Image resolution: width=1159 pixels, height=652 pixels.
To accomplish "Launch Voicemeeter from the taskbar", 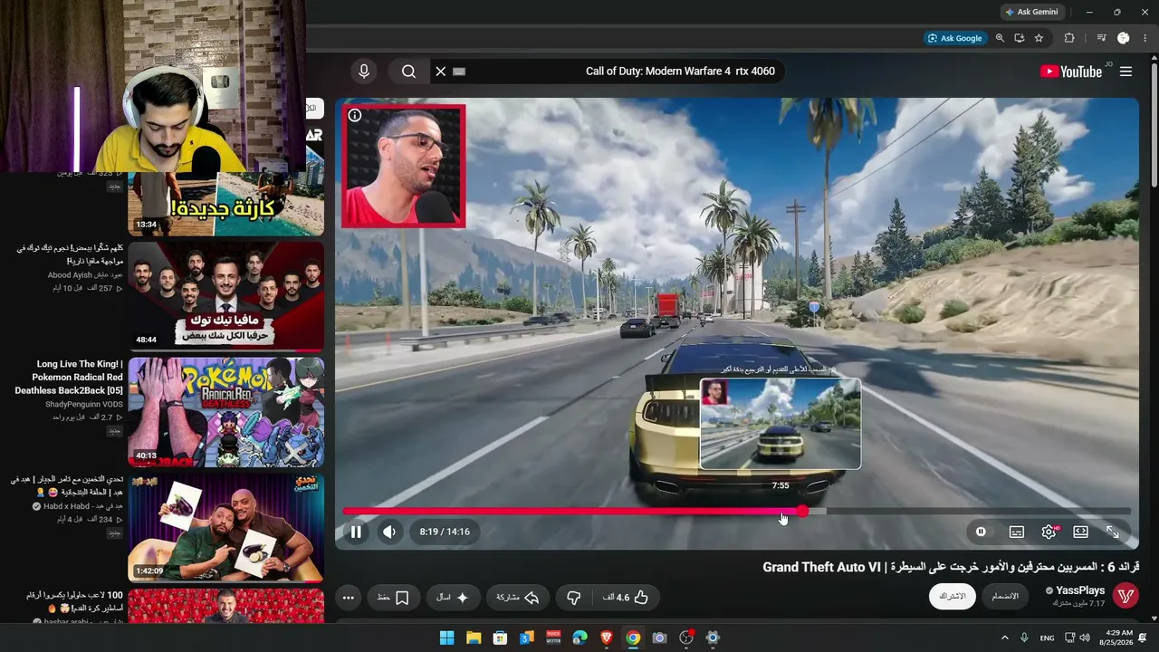I will tap(553, 638).
